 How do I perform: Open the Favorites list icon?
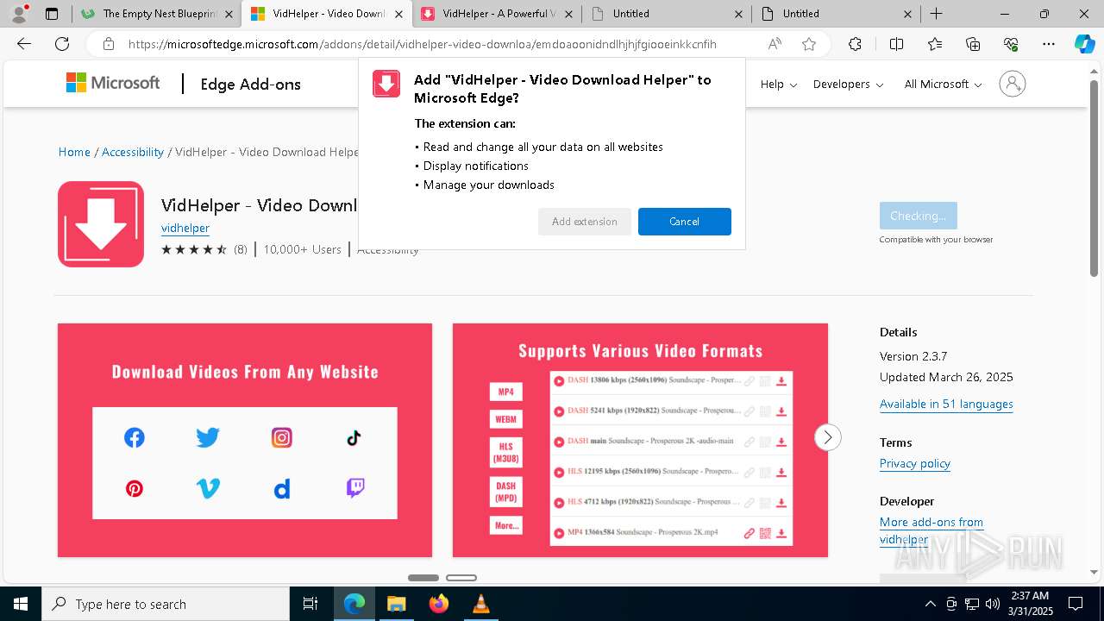click(935, 44)
